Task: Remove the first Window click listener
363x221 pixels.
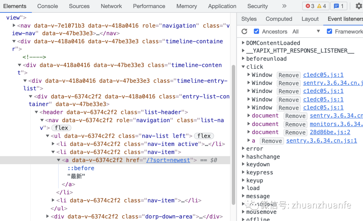Action: pos(288,75)
